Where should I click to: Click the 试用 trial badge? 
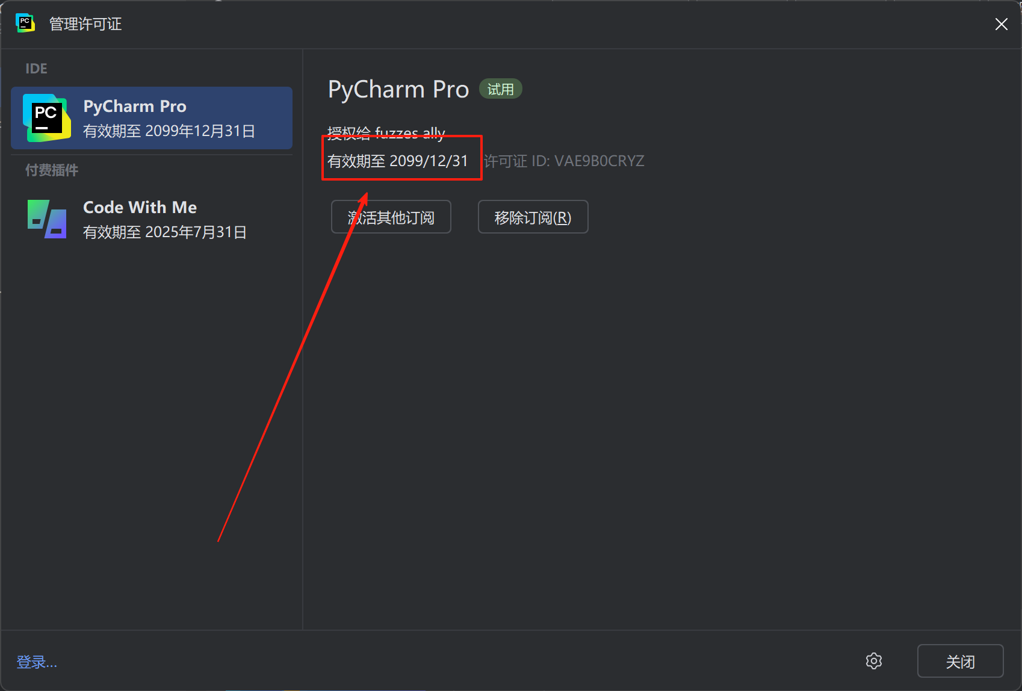[500, 89]
